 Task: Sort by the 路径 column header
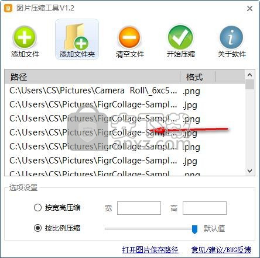point(92,77)
